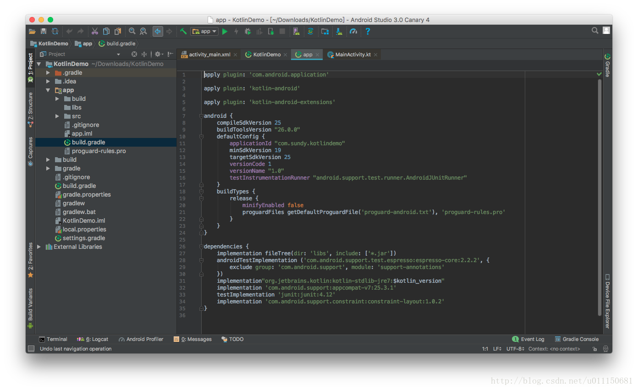Image resolution: width=638 pixels, height=390 pixels.
Task: Open the AVD Manager icon
Action: click(296, 31)
